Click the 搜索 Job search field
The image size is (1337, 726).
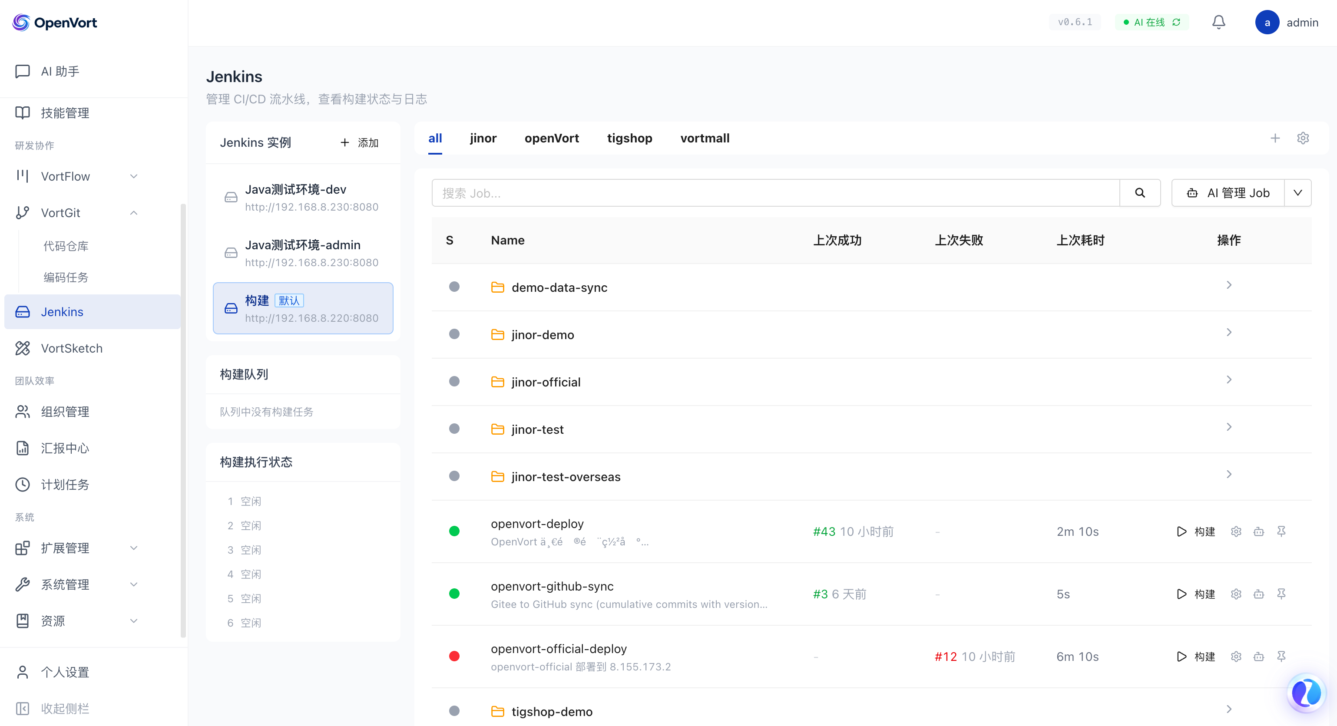coord(775,193)
